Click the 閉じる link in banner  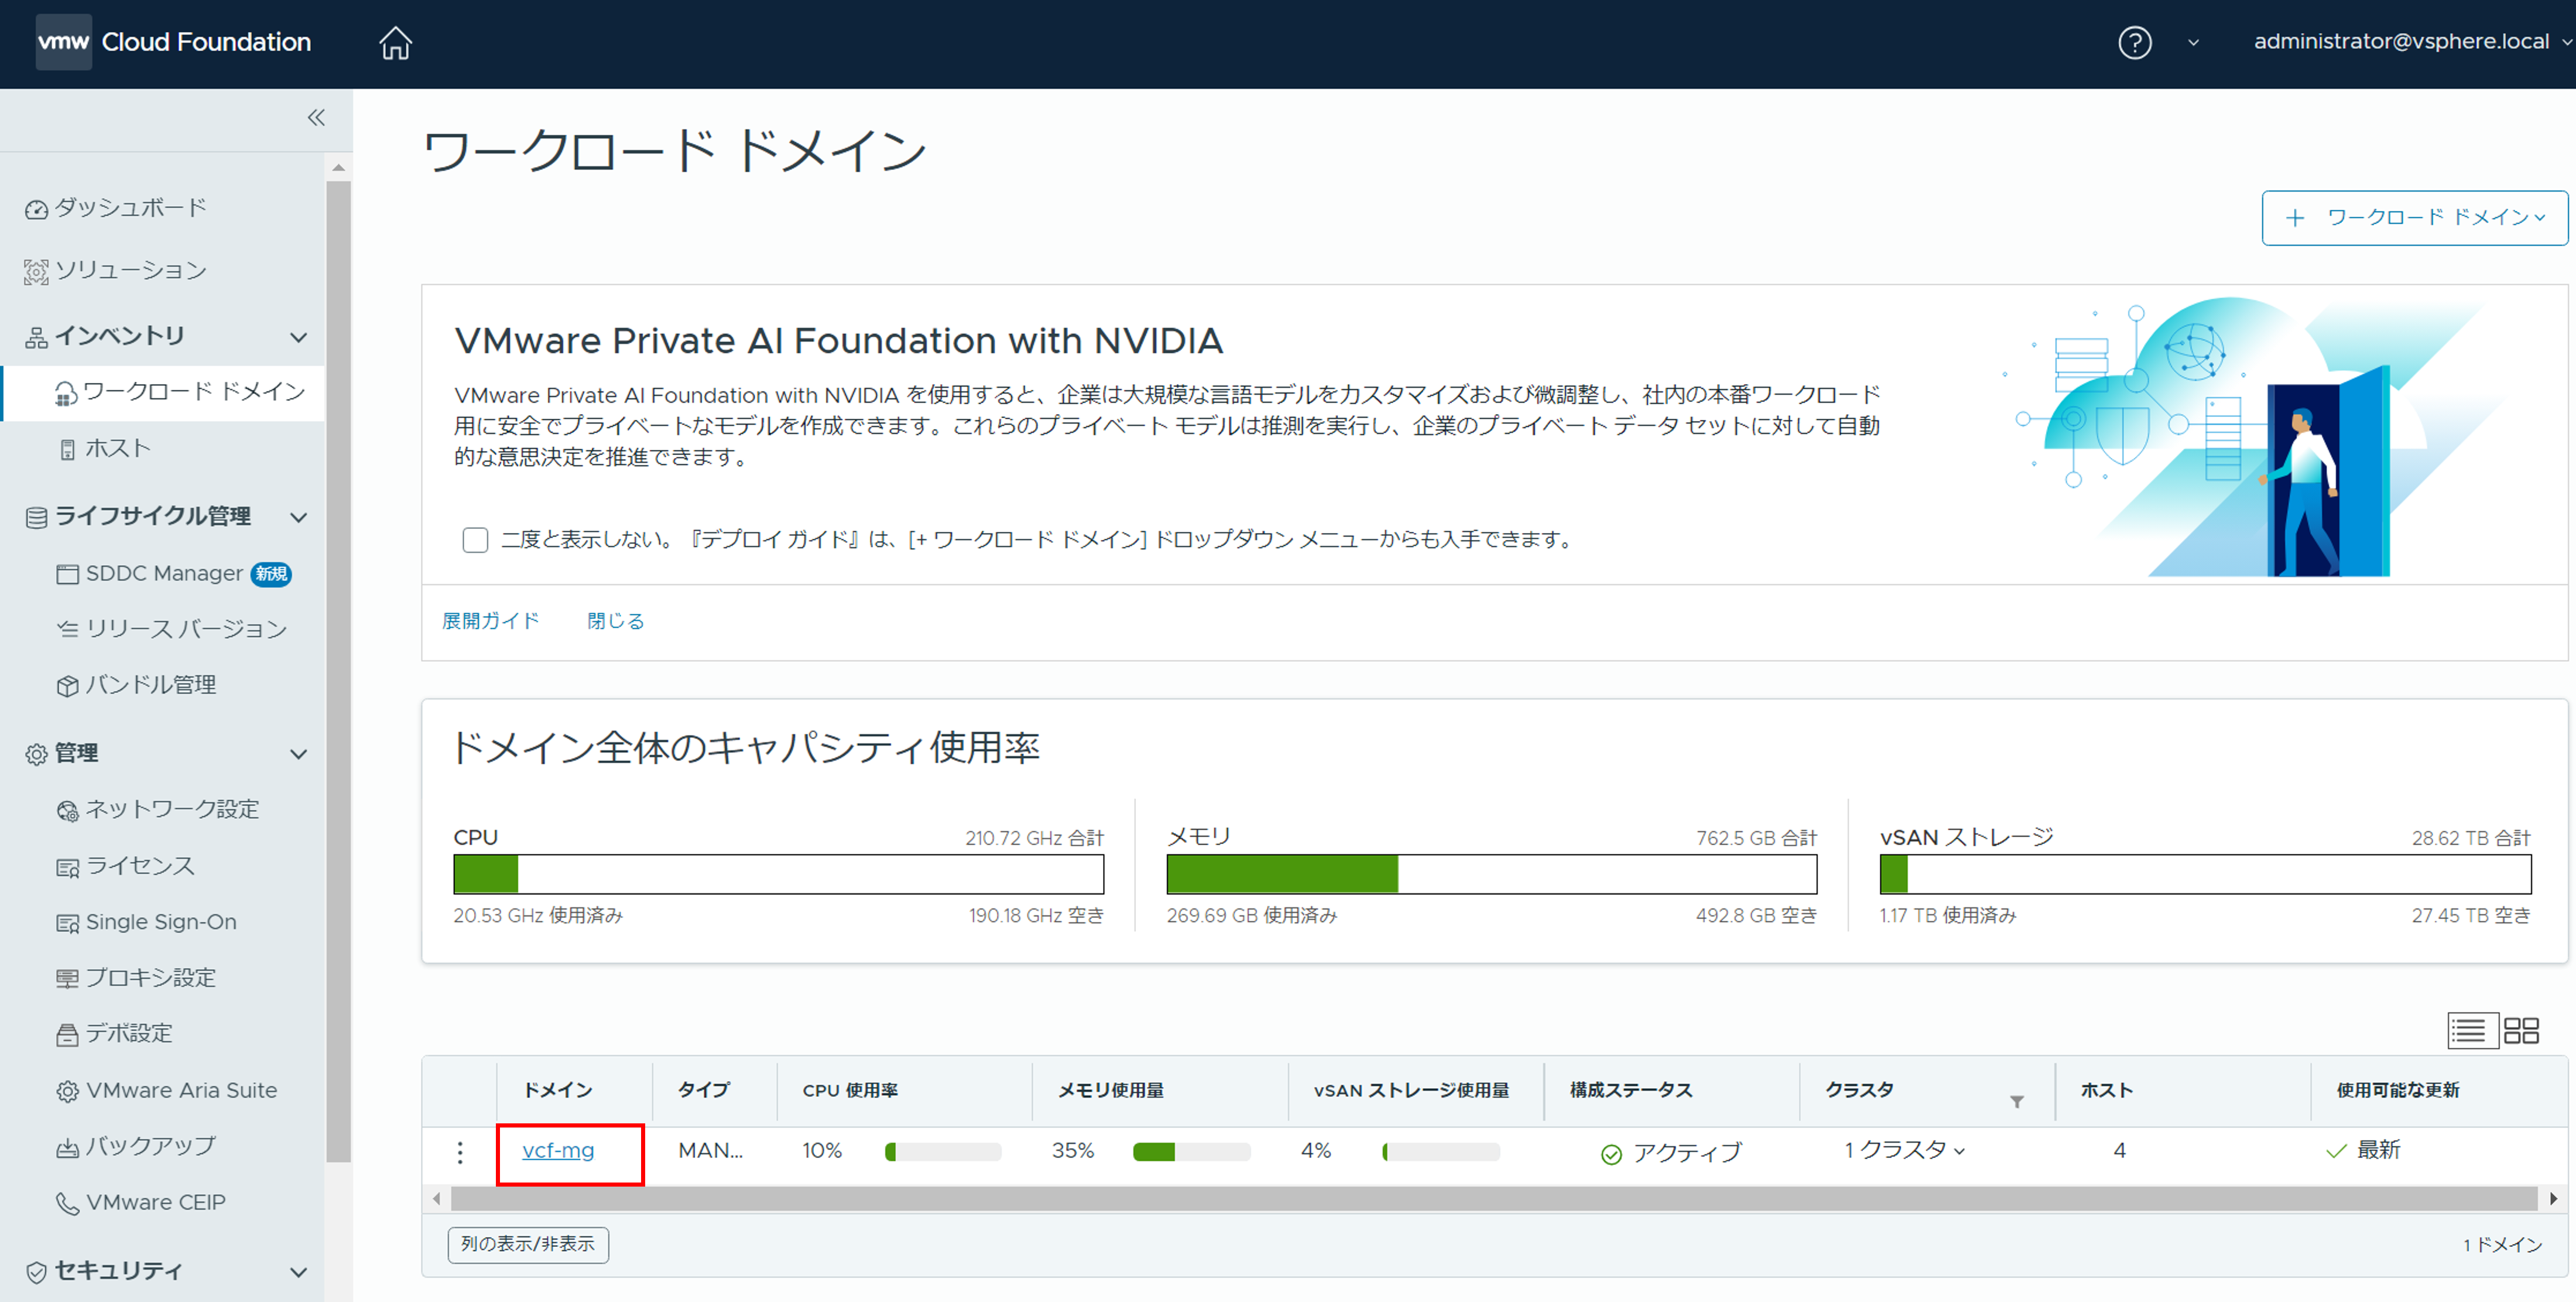[616, 620]
